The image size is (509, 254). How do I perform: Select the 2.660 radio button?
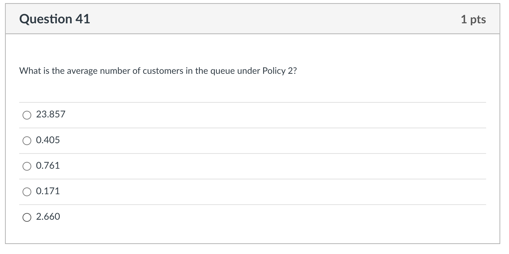[27, 217]
